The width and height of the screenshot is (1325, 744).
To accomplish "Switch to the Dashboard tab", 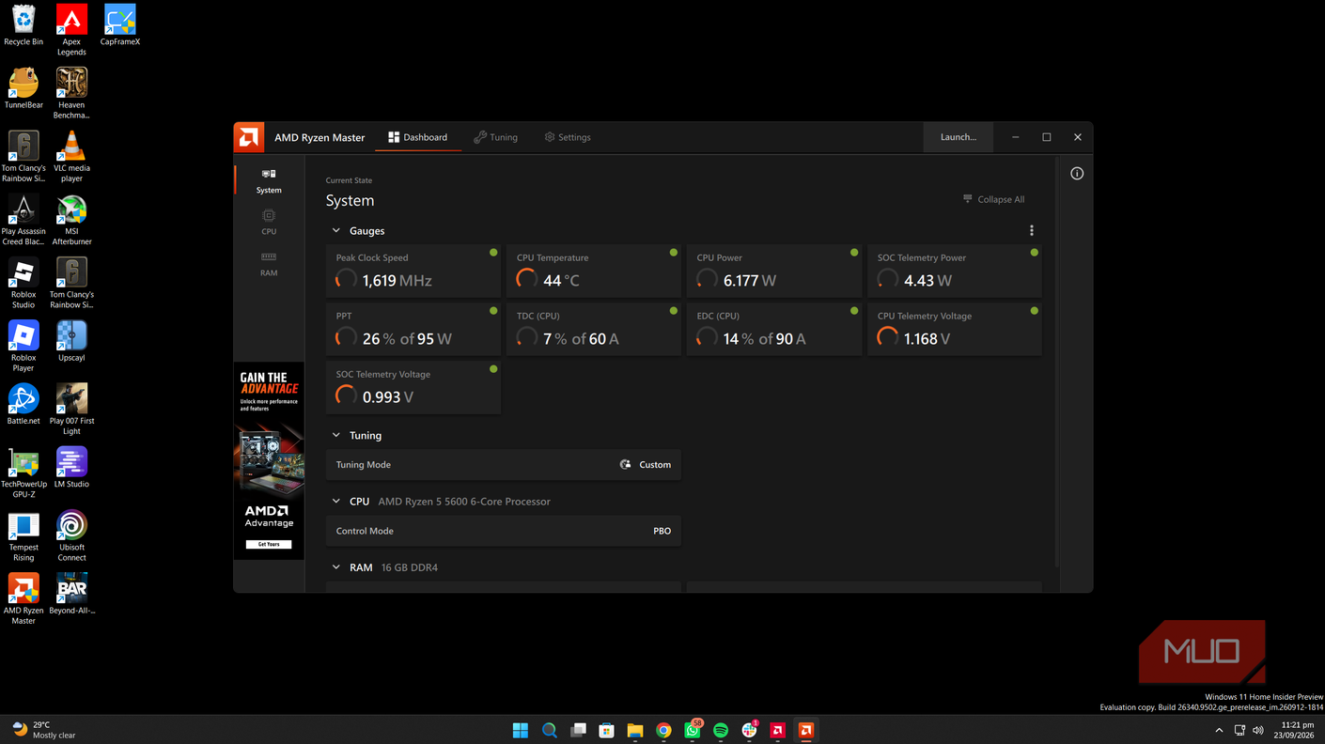I will pyautogui.click(x=418, y=137).
